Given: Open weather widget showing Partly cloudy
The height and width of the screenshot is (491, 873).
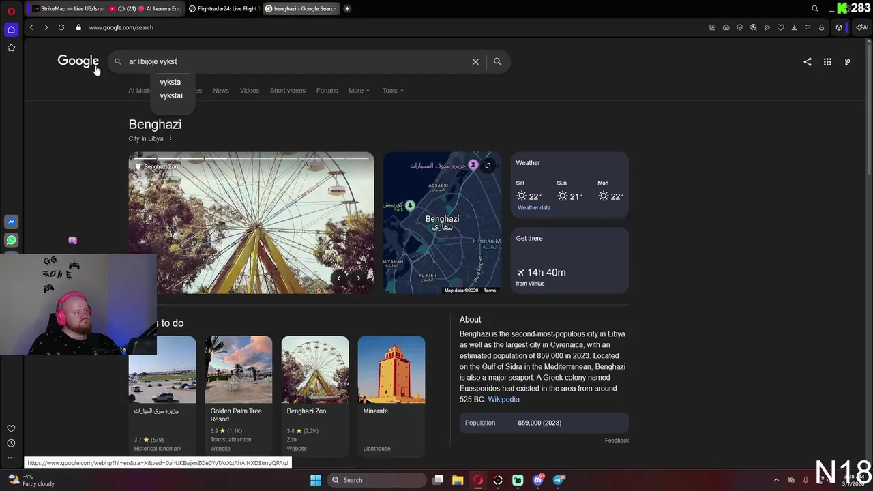Looking at the screenshot, I should tap(31, 480).
